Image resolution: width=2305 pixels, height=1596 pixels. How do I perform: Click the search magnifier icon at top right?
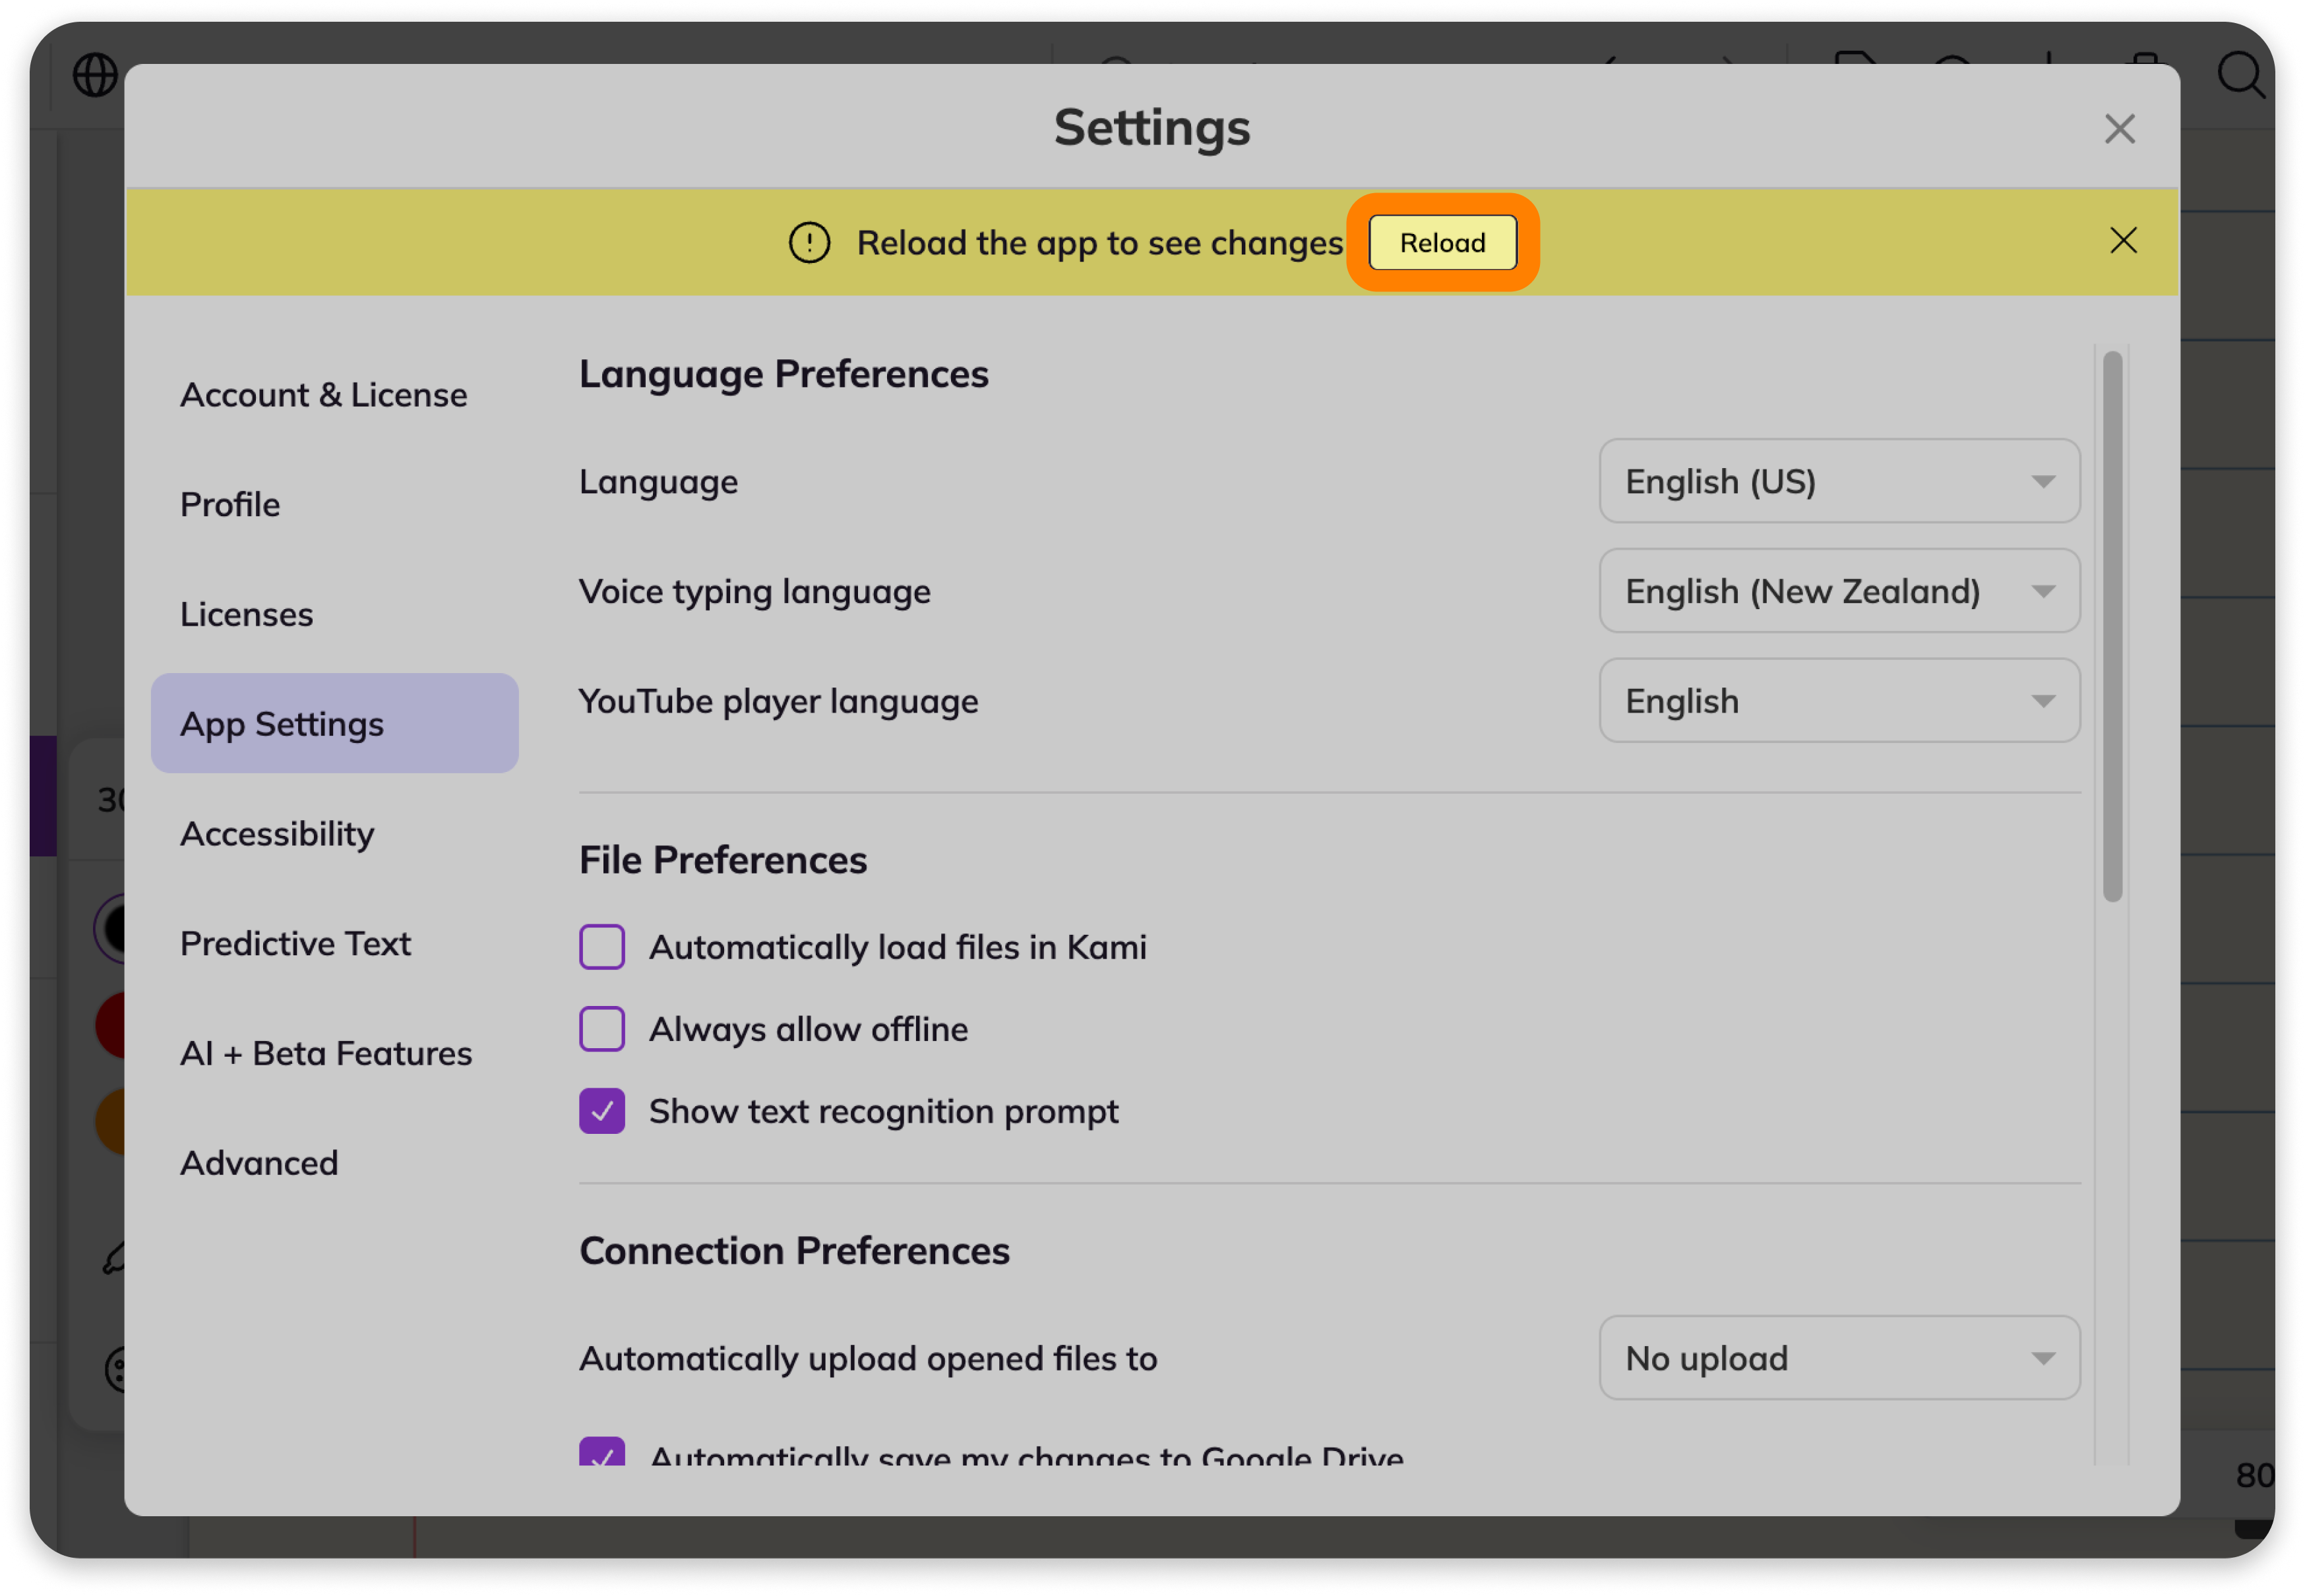click(x=2241, y=75)
